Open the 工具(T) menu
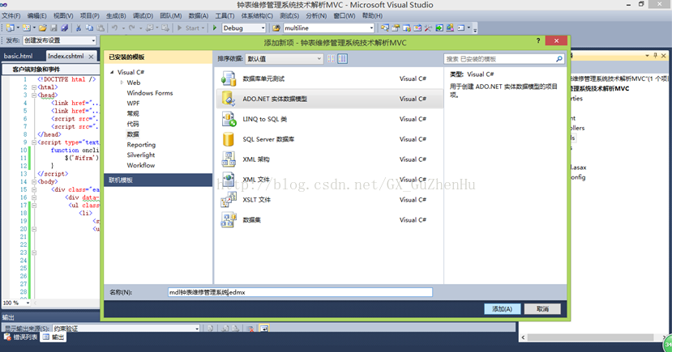Image resolution: width=676 pixels, height=352 pixels. coord(225,16)
